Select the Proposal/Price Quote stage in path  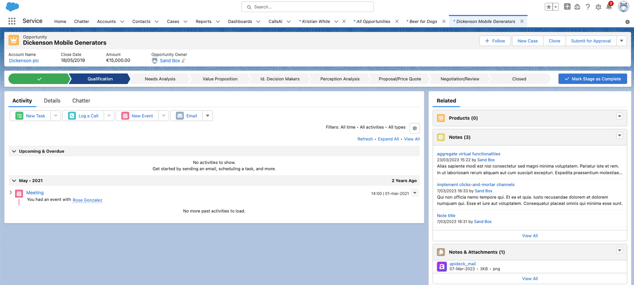click(x=400, y=79)
